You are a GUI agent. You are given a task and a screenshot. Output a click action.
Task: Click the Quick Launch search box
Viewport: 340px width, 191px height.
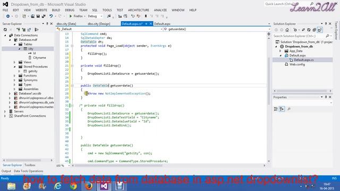(287, 4)
